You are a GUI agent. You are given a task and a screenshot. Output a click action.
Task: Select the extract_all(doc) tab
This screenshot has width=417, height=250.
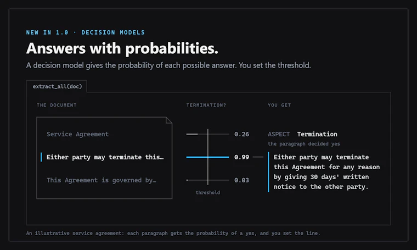pos(57,86)
